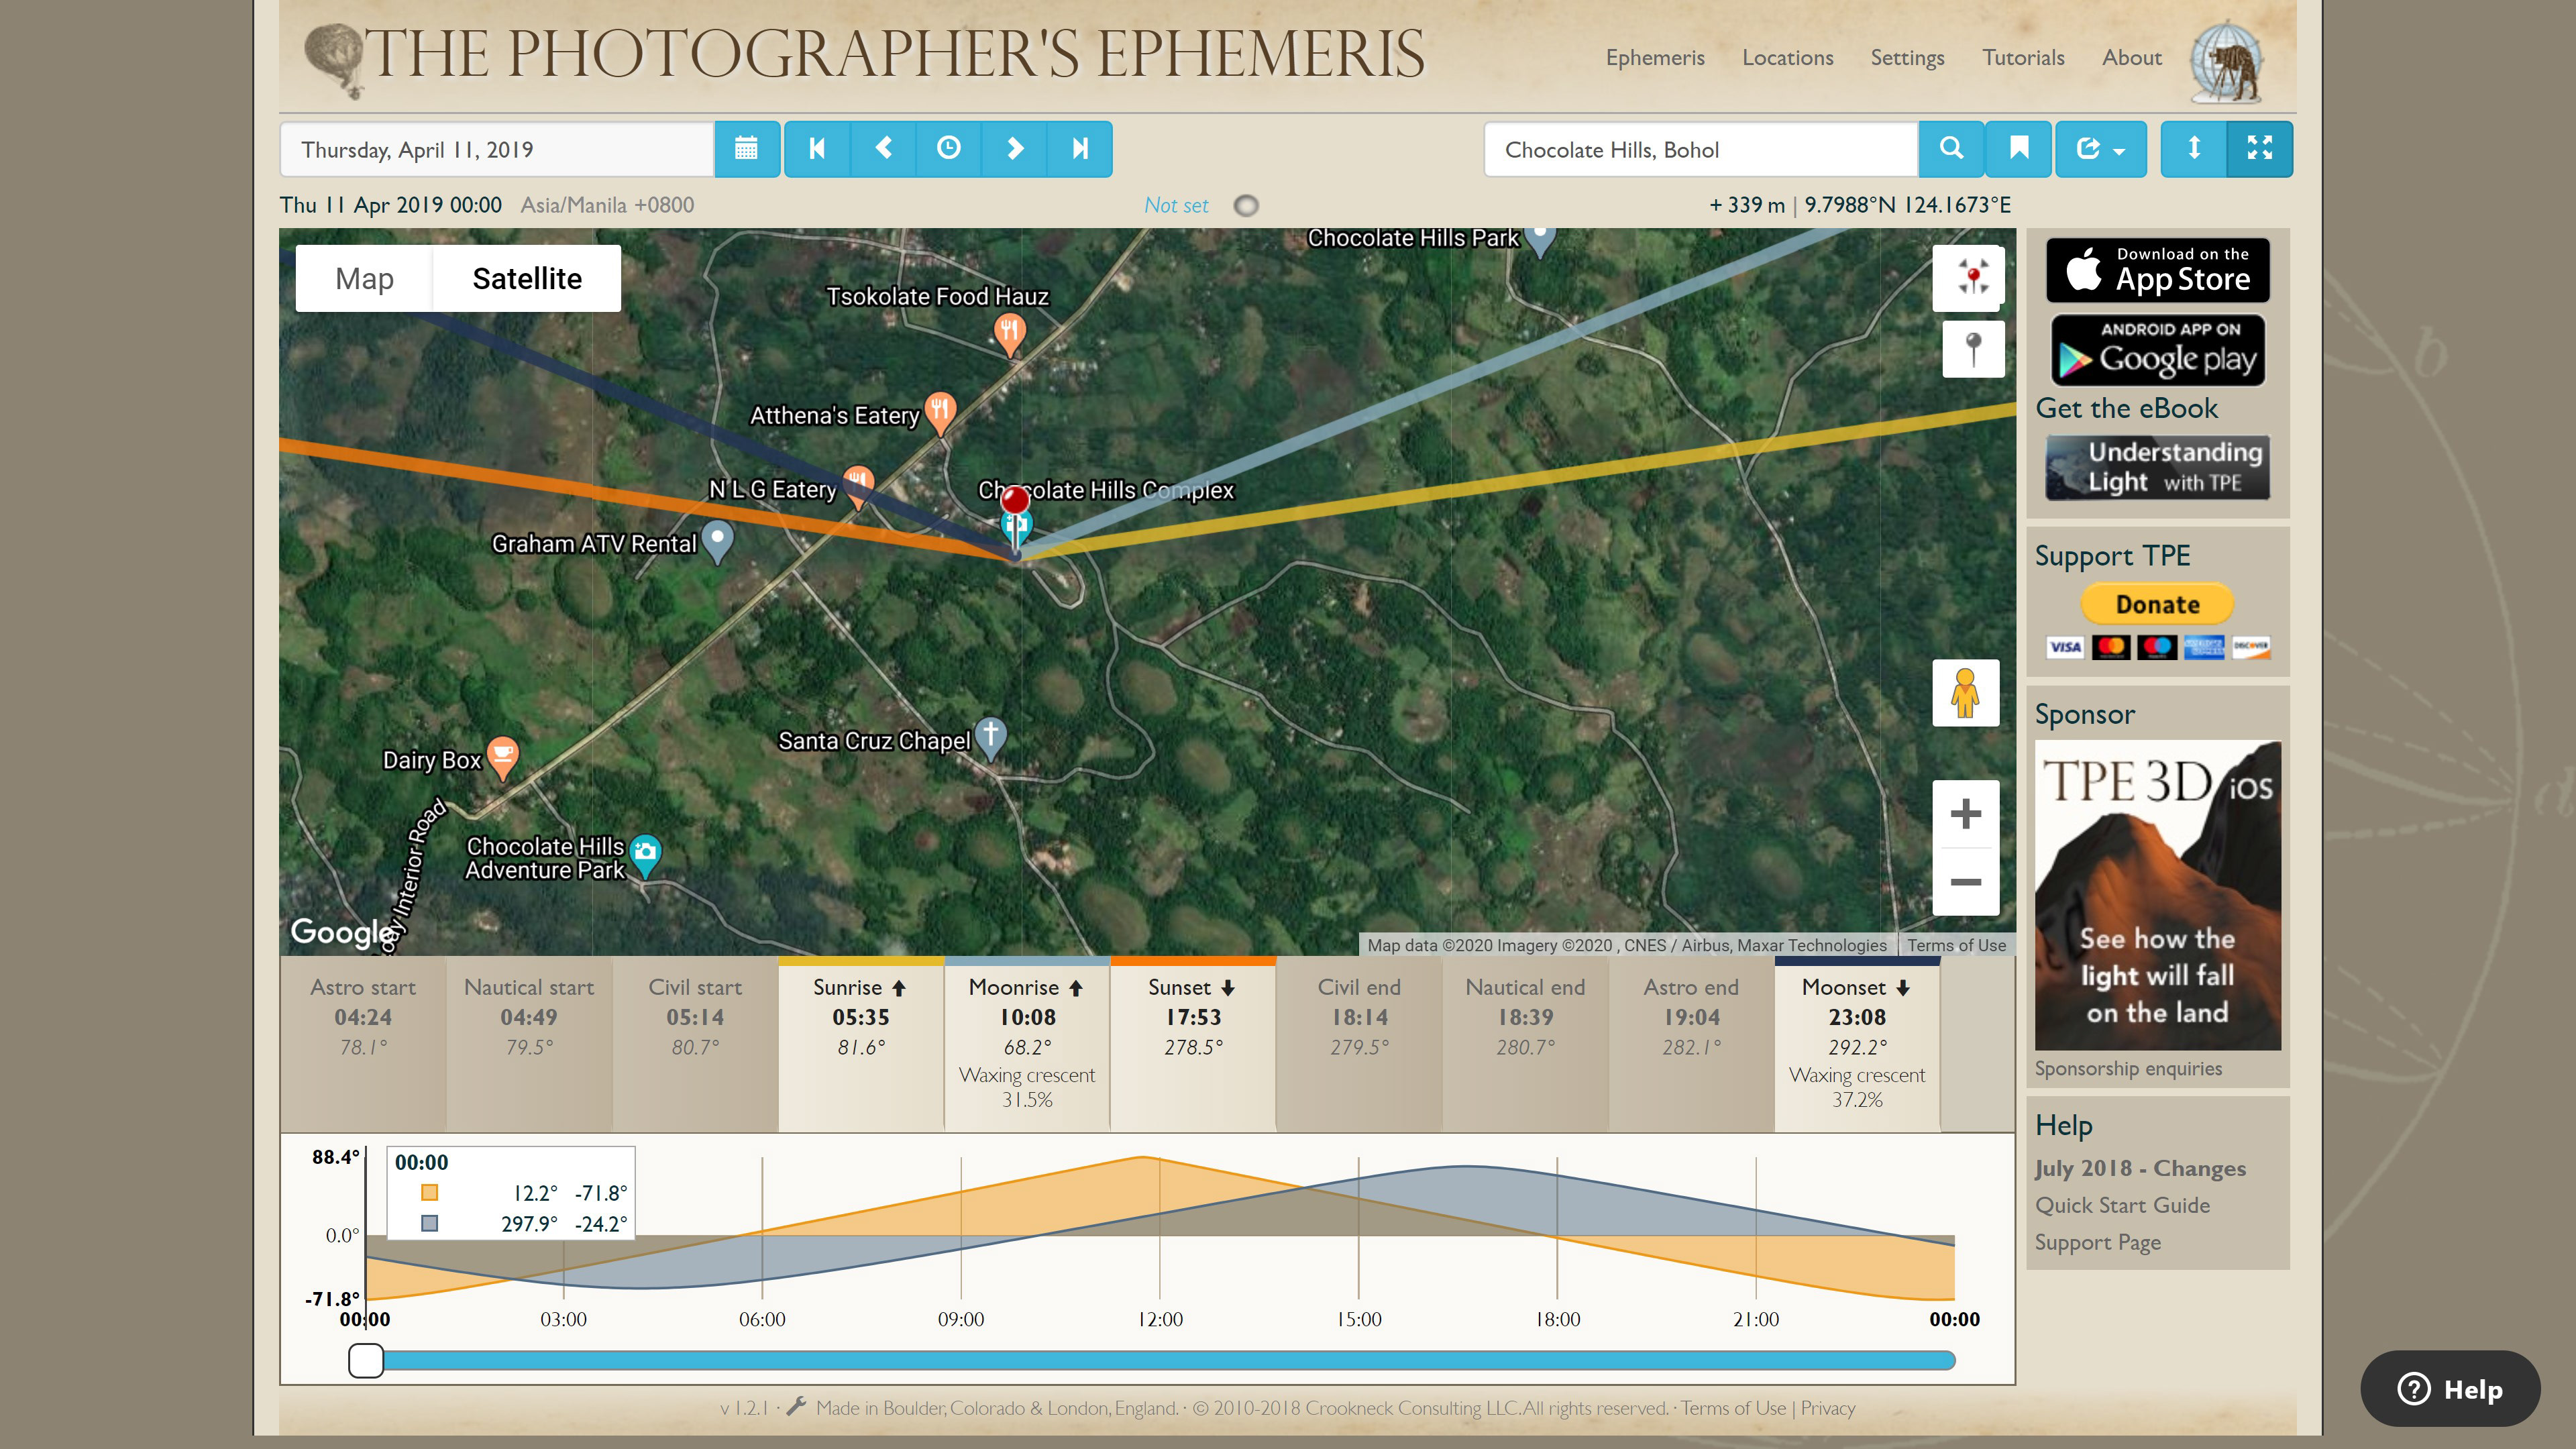
Task: Toggle map height with vertical arrows
Action: 2194,149
